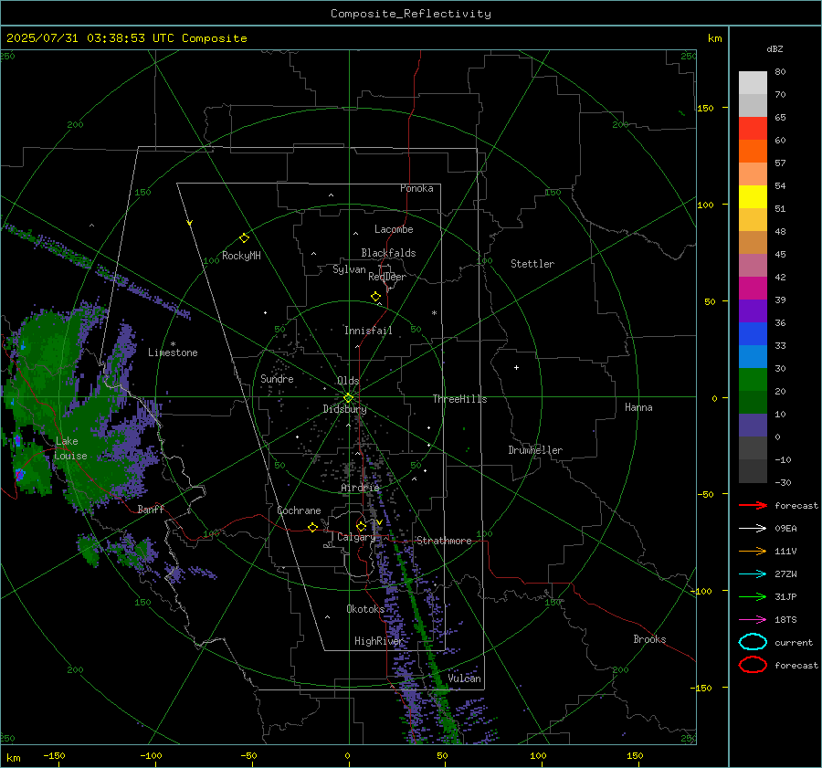Select the dark green 10–20 dBZ swatch

pos(753,402)
